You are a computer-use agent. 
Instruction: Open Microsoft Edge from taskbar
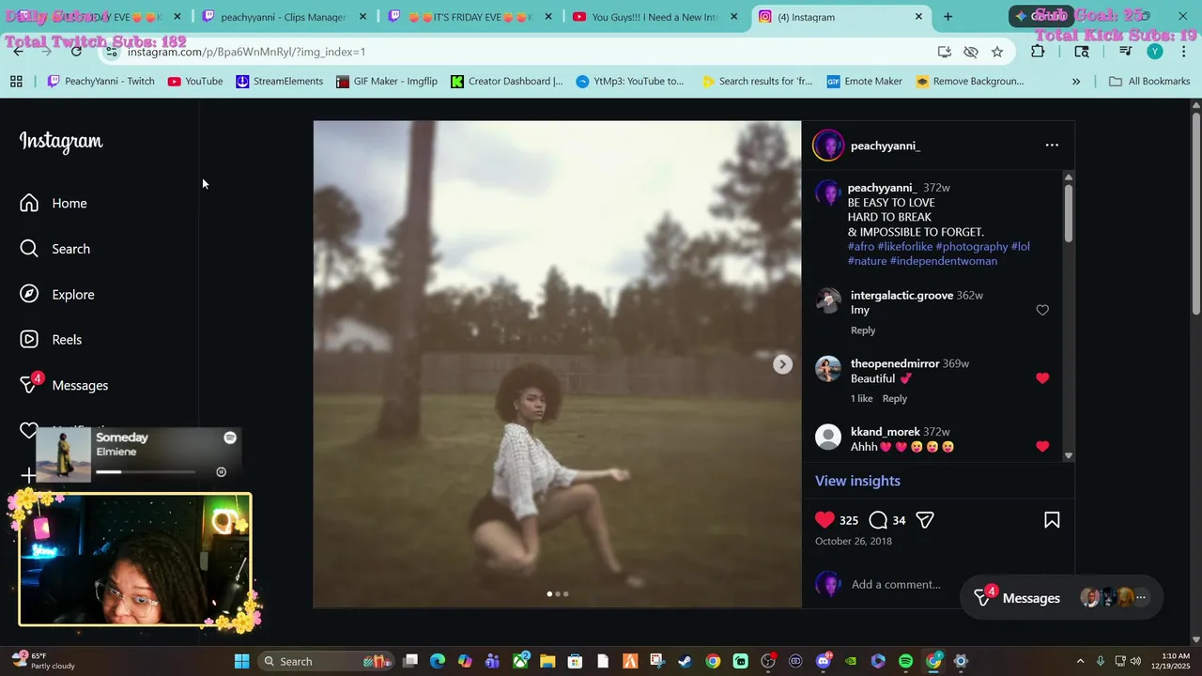pyautogui.click(x=438, y=661)
